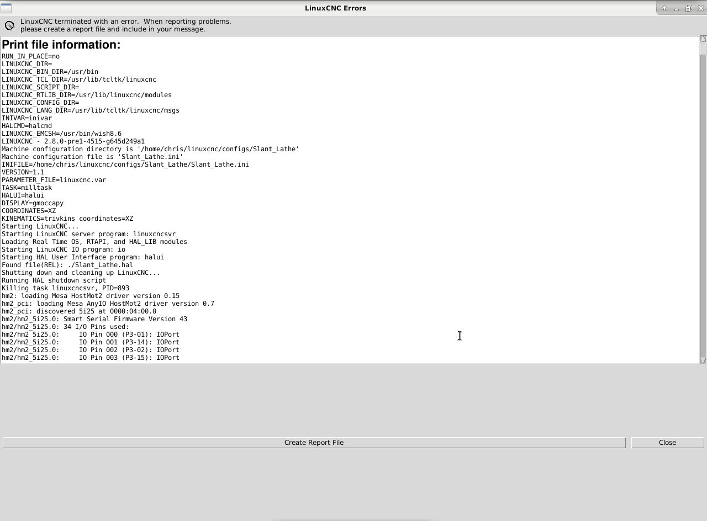
Task: Click the 'Machine configuration file is' line
Action: (92, 157)
